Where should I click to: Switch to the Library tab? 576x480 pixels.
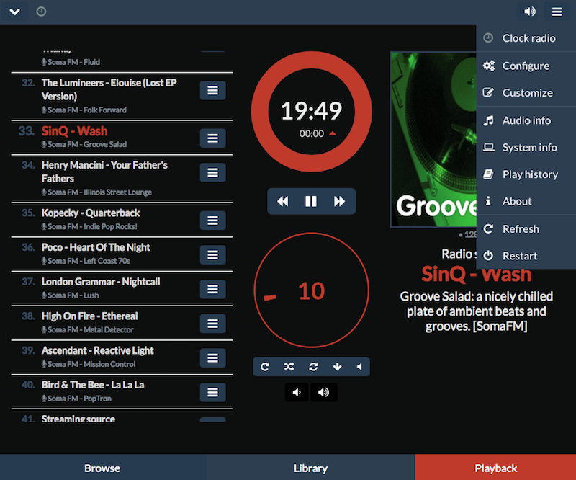310,468
